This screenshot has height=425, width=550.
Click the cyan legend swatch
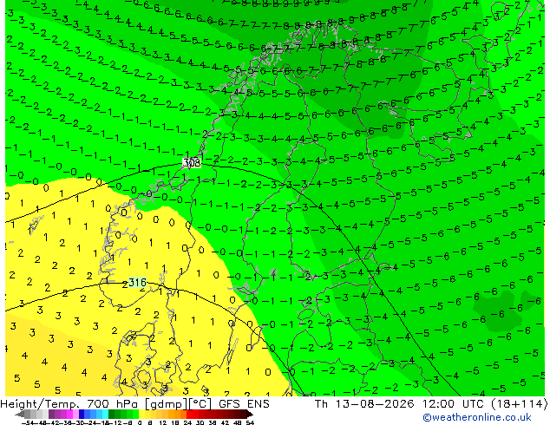(x=106, y=414)
